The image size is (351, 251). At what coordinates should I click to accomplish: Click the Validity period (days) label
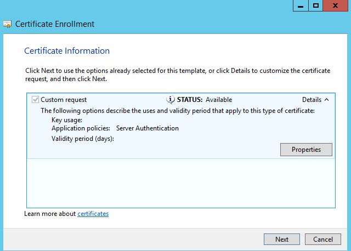[x=83, y=139]
